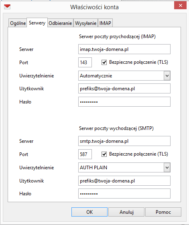
Task: Open the Odbieranie tab
Action: point(60,23)
